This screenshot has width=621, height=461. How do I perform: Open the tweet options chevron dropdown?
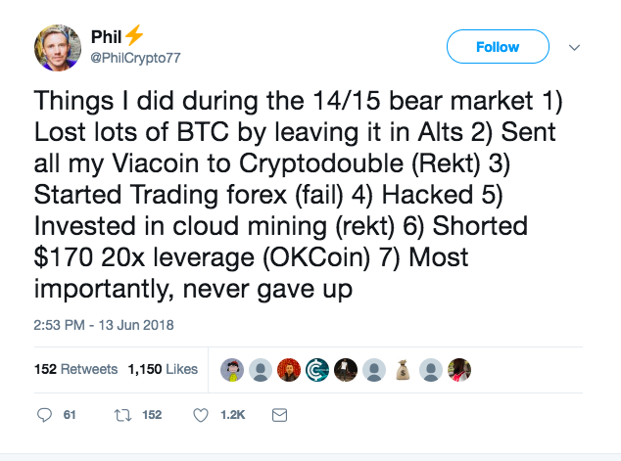[x=575, y=47]
